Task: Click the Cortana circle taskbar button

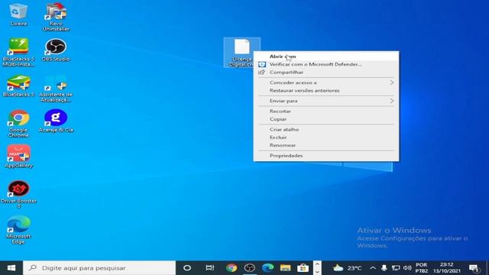Action: pos(187,268)
